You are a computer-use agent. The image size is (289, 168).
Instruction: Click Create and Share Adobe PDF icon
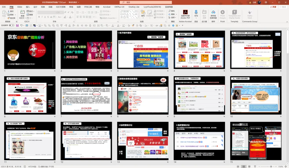pos(185,12)
